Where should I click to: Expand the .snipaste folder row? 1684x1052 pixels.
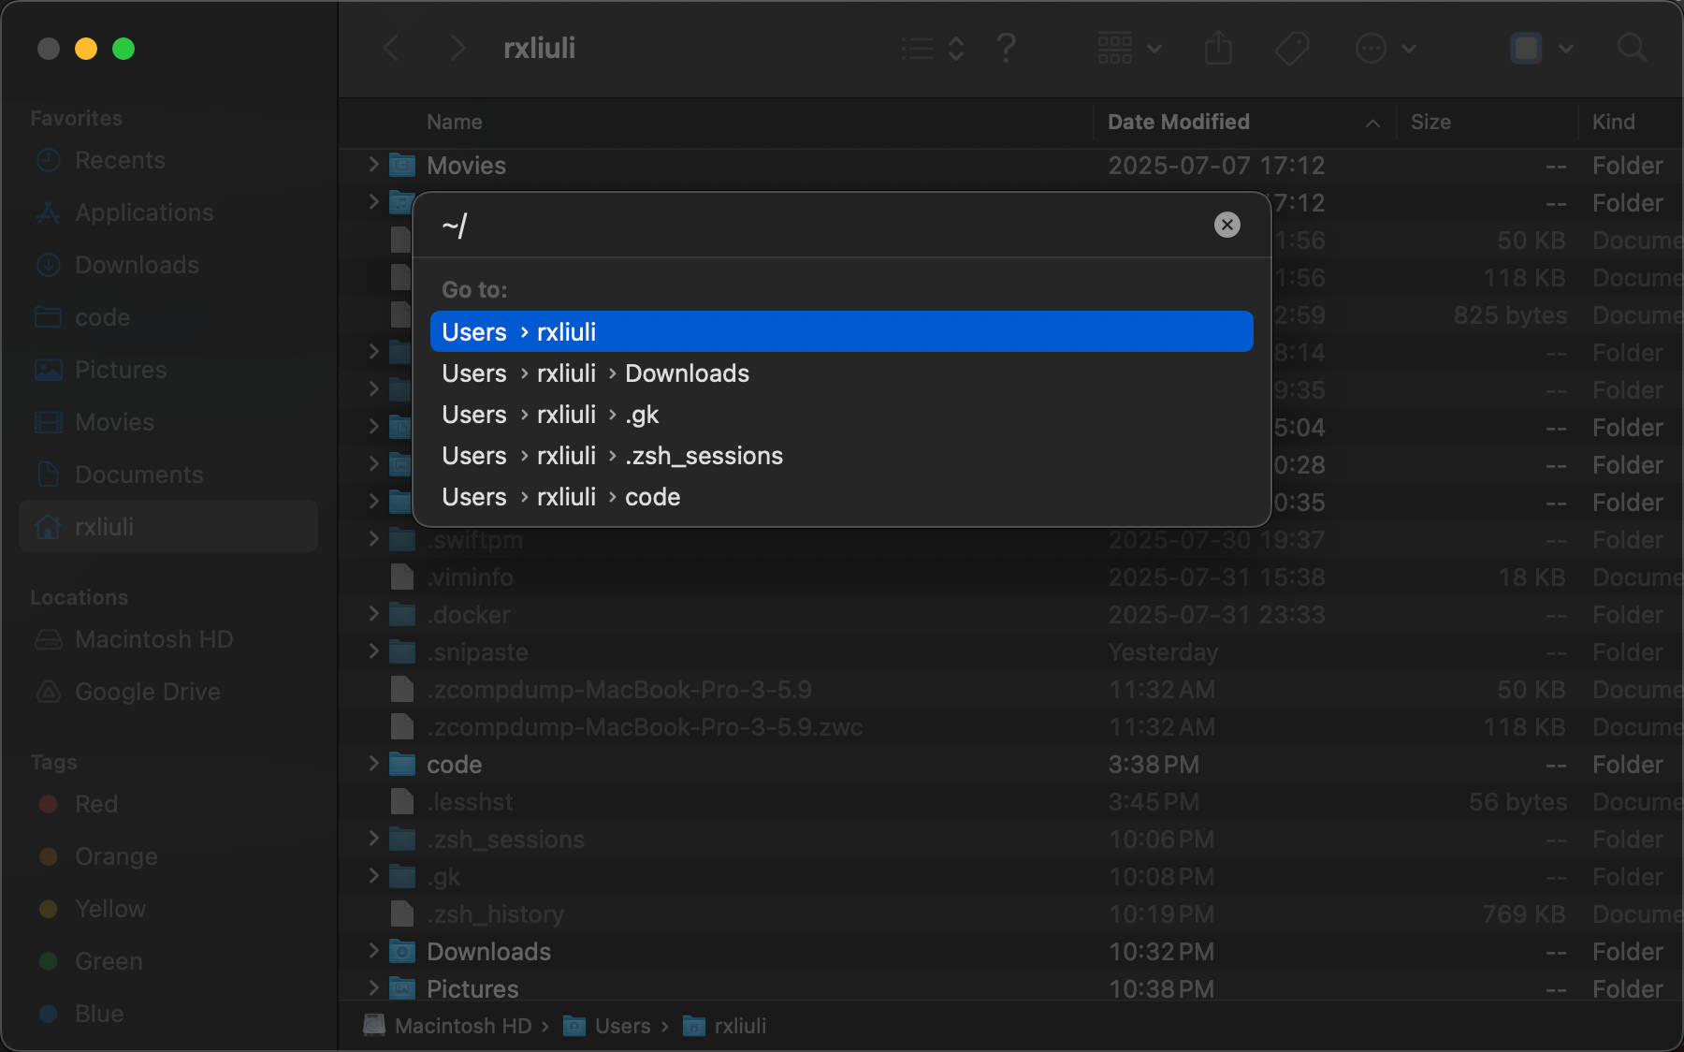[x=373, y=651]
